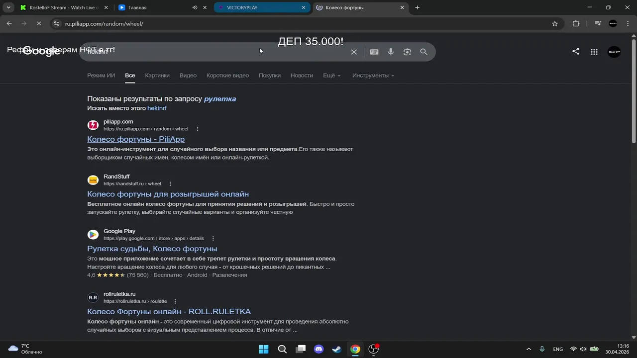The height and width of the screenshot is (358, 637).
Task: Mute the Главная tab audio
Action: point(195,7)
